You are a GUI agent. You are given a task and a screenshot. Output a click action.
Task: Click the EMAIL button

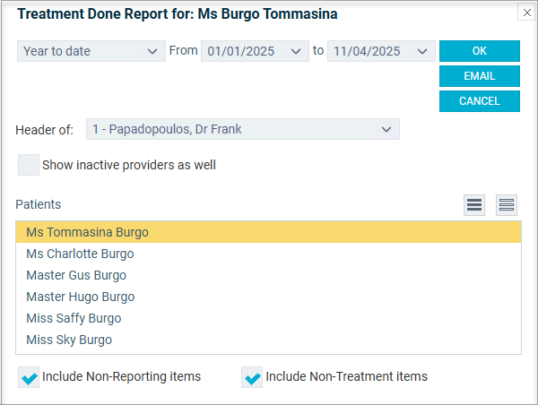(480, 76)
